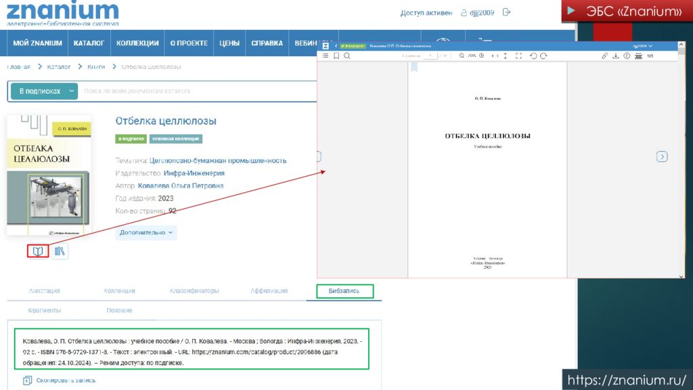The width and height of the screenshot is (693, 390).
Task: Go to Книги in the breadcrumbs
Action: 96,67
